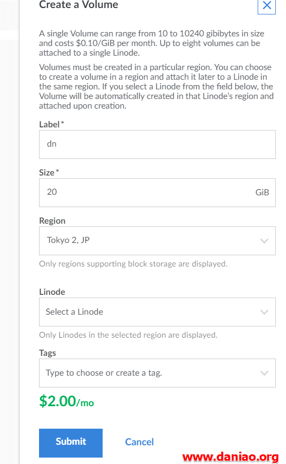Open the Tags field to choose a tag
The width and height of the screenshot is (286, 464).
point(157,373)
